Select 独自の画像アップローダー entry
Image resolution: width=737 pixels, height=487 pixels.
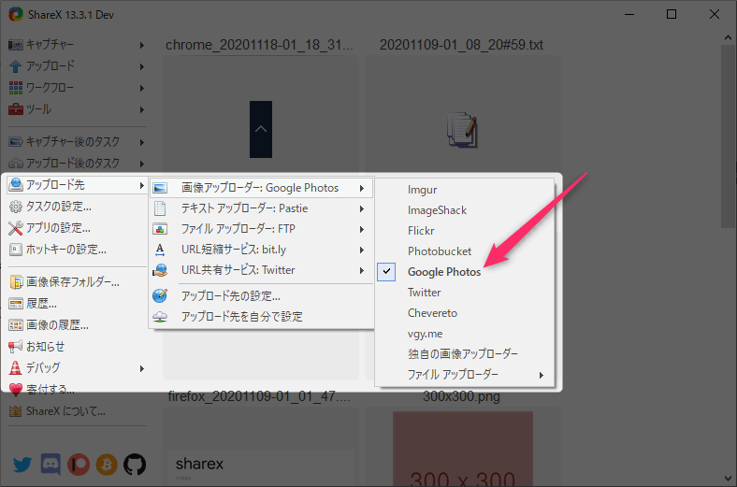tap(463, 354)
